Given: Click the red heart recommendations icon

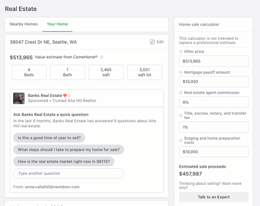Looking at the screenshot, I should [65, 95].
